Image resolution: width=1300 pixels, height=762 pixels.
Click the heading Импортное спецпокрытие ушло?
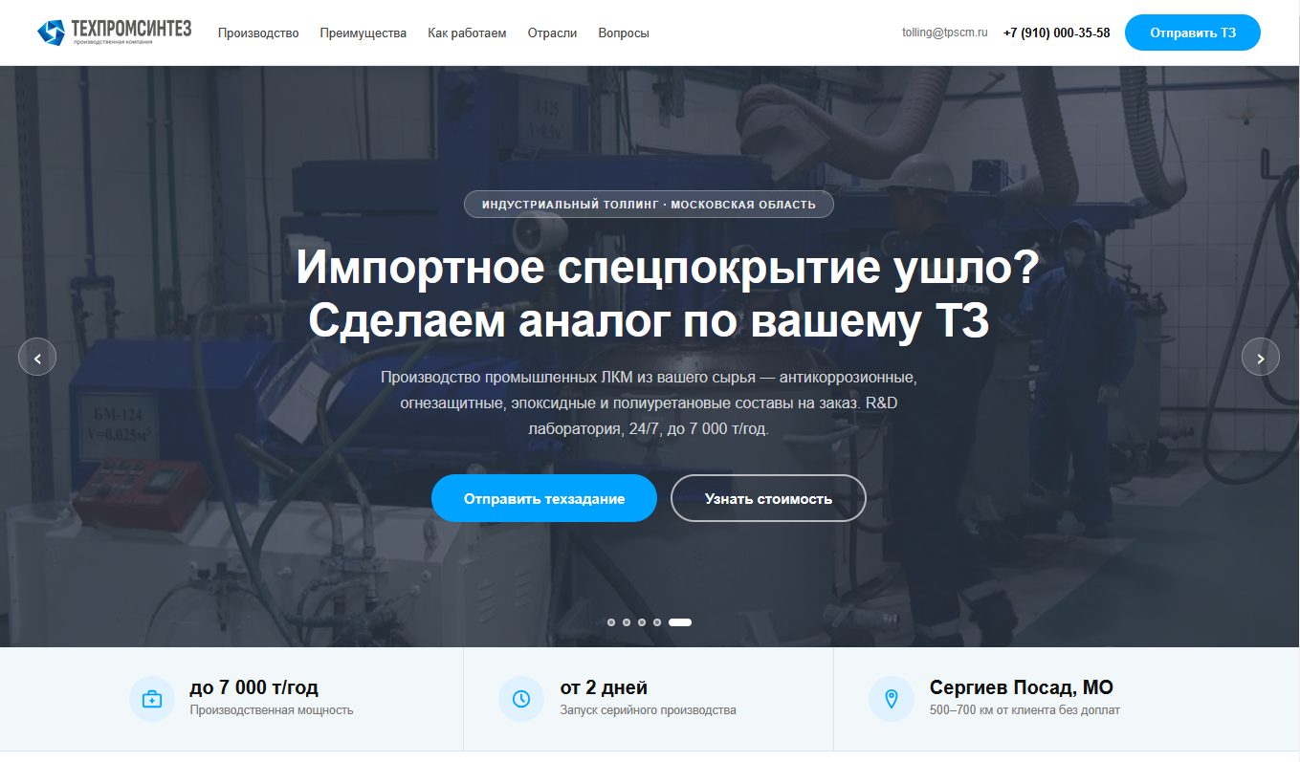(668, 268)
